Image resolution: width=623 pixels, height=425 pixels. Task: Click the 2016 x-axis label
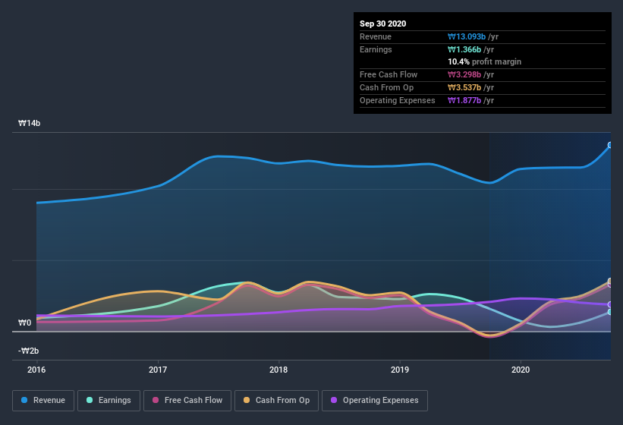tap(36, 370)
